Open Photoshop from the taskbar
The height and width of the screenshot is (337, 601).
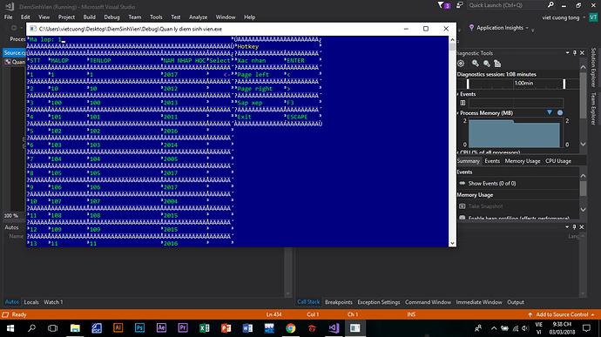point(139,327)
